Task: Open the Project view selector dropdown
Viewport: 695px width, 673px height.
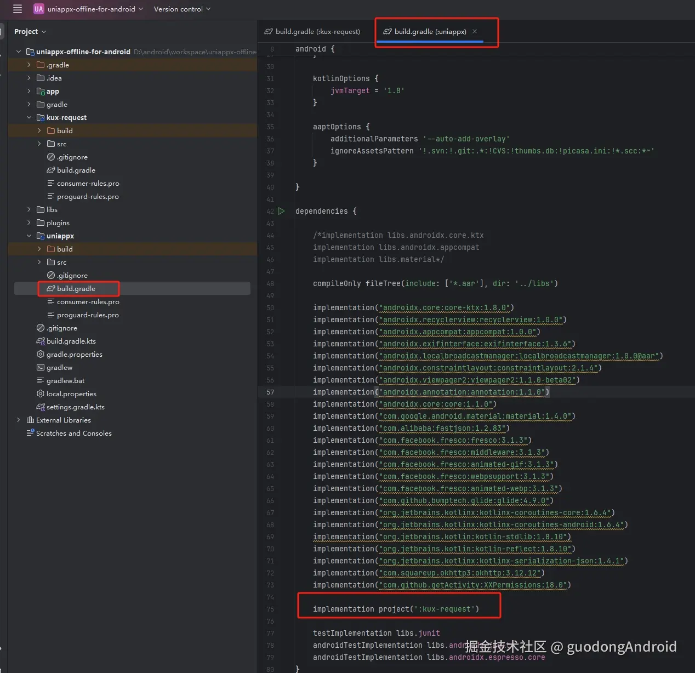Action: pyautogui.click(x=30, y=31)
